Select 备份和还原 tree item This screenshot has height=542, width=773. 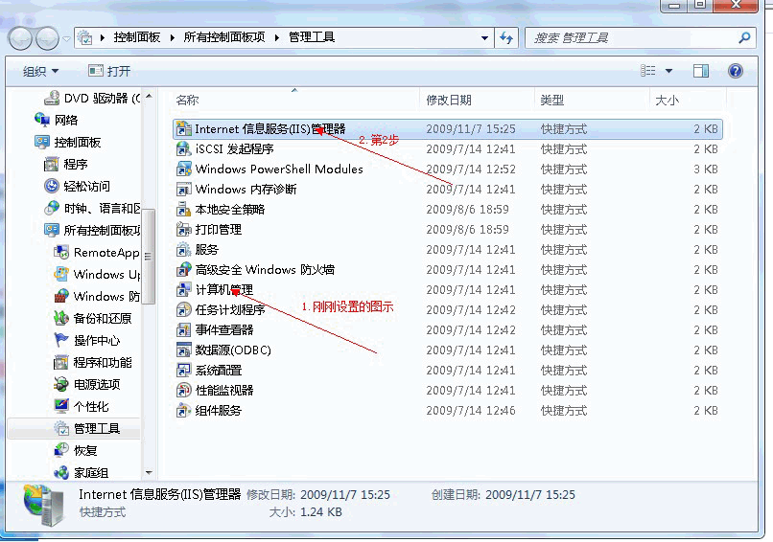(x=93, y=319)
